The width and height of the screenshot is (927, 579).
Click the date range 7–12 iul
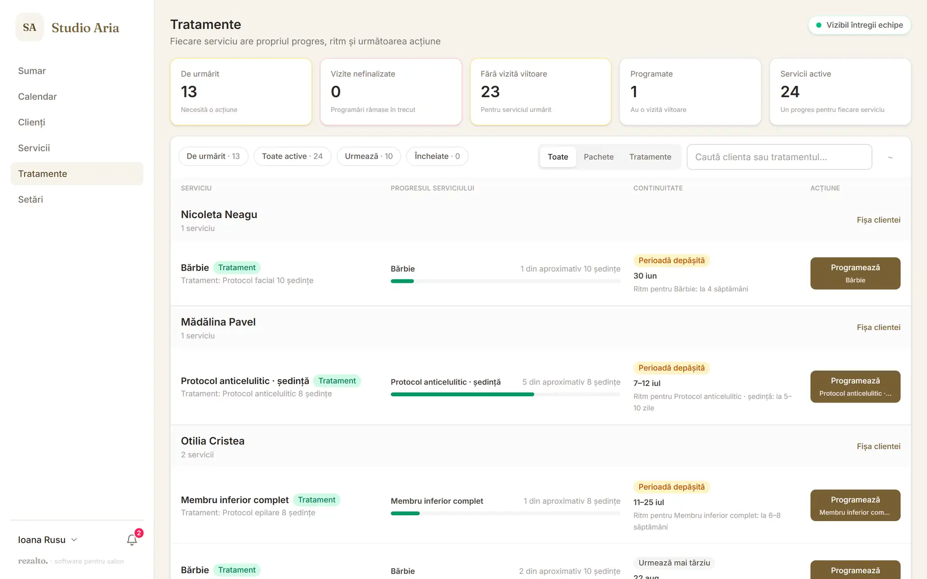click(x=647, y=383)
